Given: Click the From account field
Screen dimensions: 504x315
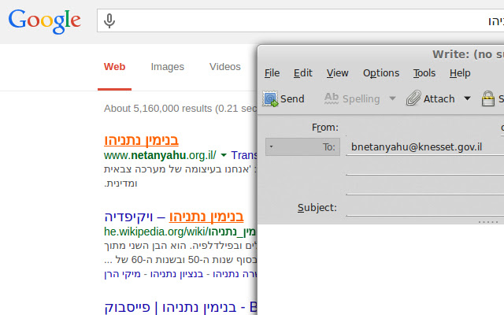Looking at the screenshot, I should pyautogui.click(x=425, y=128).
